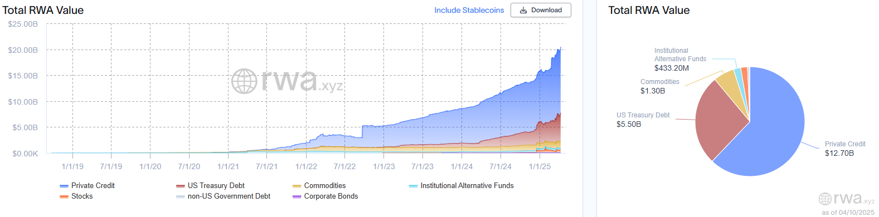
Task: Click the Stocks legend marker icon
Action: click(x=64, y=196)
